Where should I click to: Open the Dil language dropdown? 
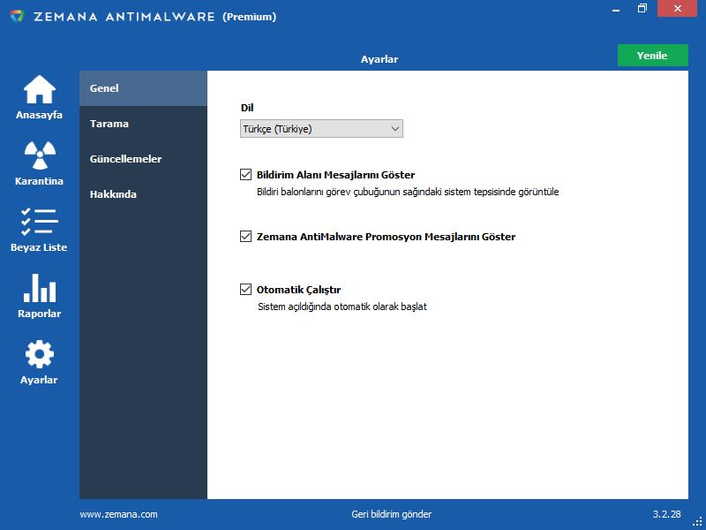click(x=321, y=129)
